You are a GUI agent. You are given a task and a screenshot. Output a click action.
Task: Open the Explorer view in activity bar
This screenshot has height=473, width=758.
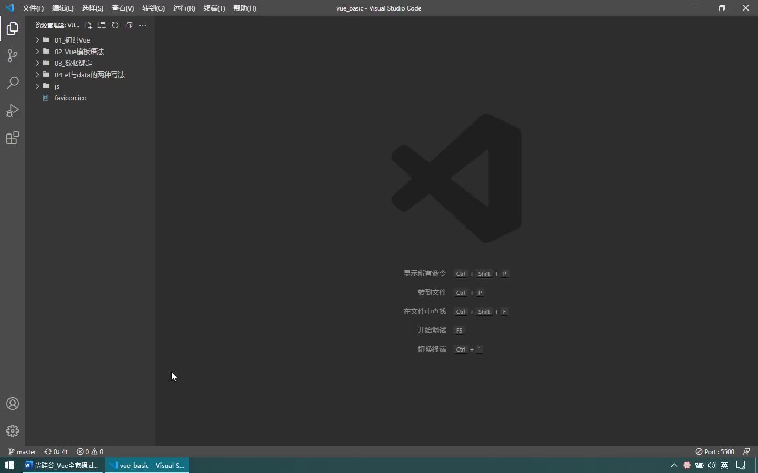[x=13, y=28]
